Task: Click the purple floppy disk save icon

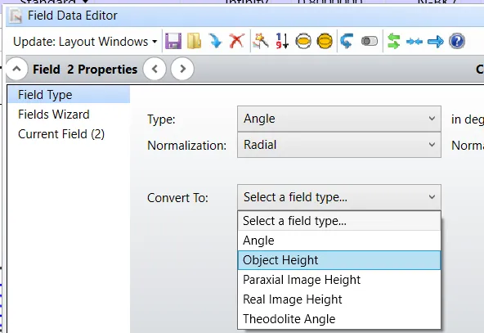Action: click(173, 41)
